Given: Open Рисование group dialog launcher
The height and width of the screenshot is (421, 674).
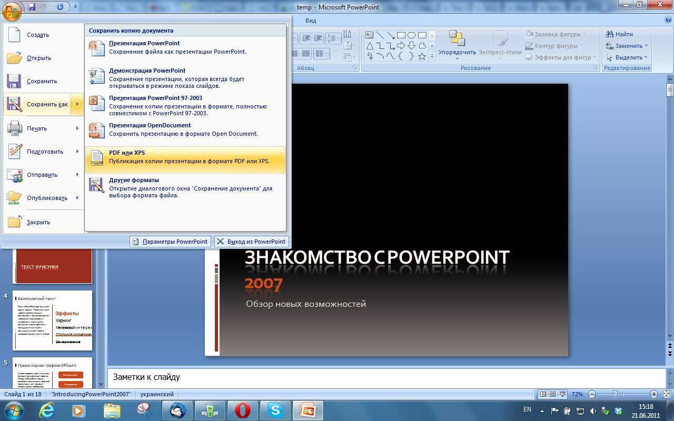Looking at the screenshot, I should coord(596,68).
